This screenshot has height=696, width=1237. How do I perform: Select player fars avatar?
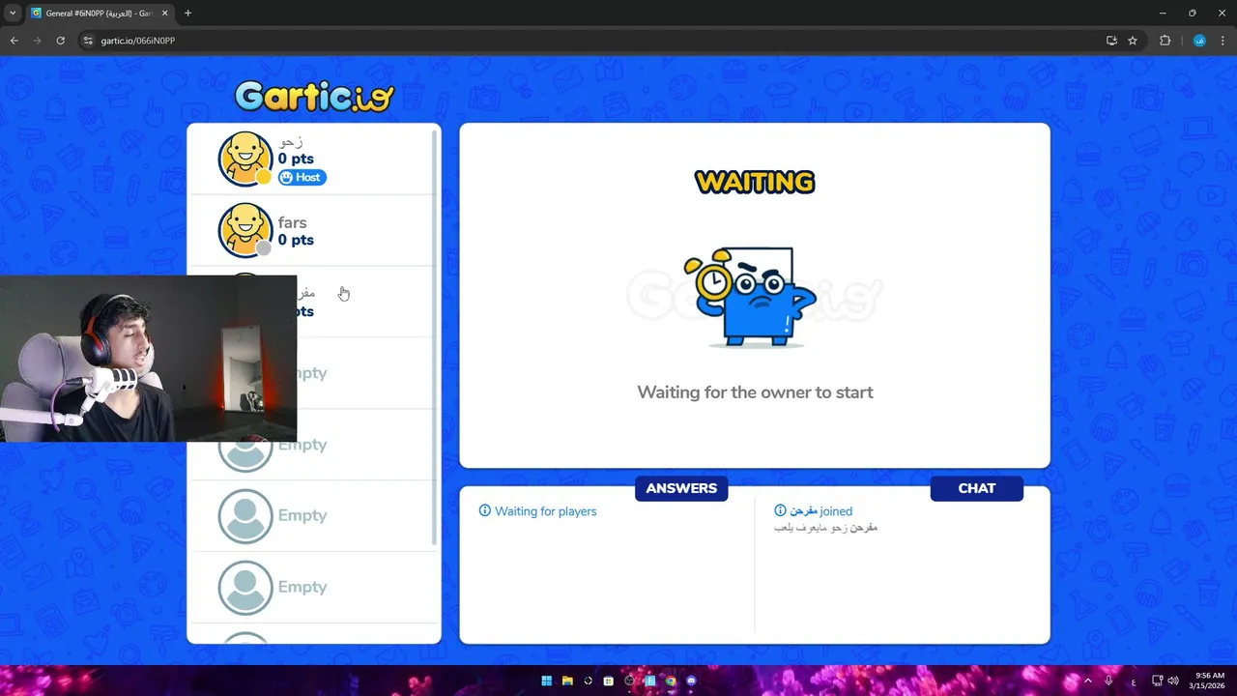(245, 230)
